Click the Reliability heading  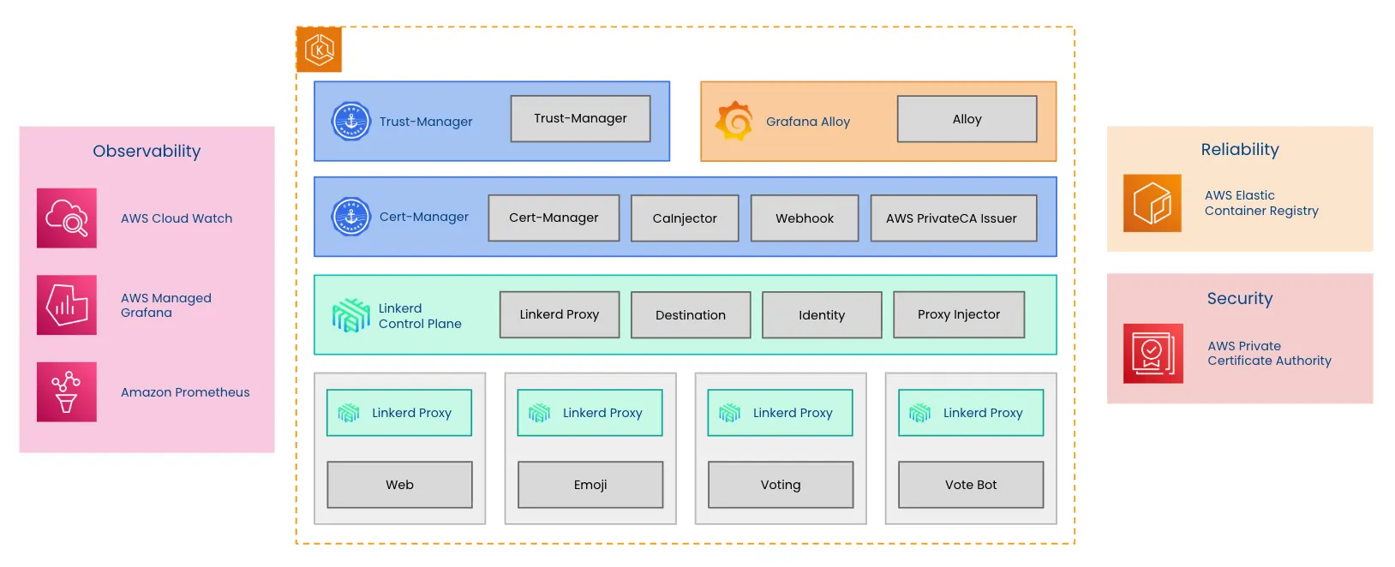[1240, 150]
